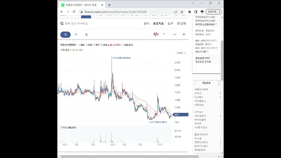Screen dimensions: 281x158
Task: Click the address bar URL field
Action: click(116, 12)
